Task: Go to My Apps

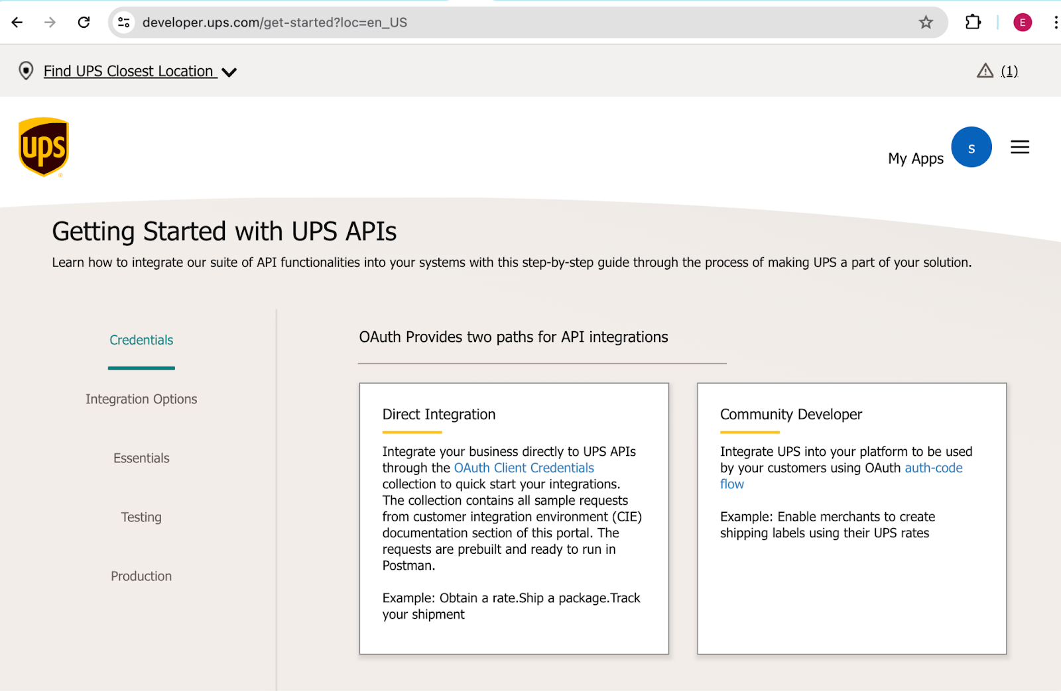Action: point(915,158)
